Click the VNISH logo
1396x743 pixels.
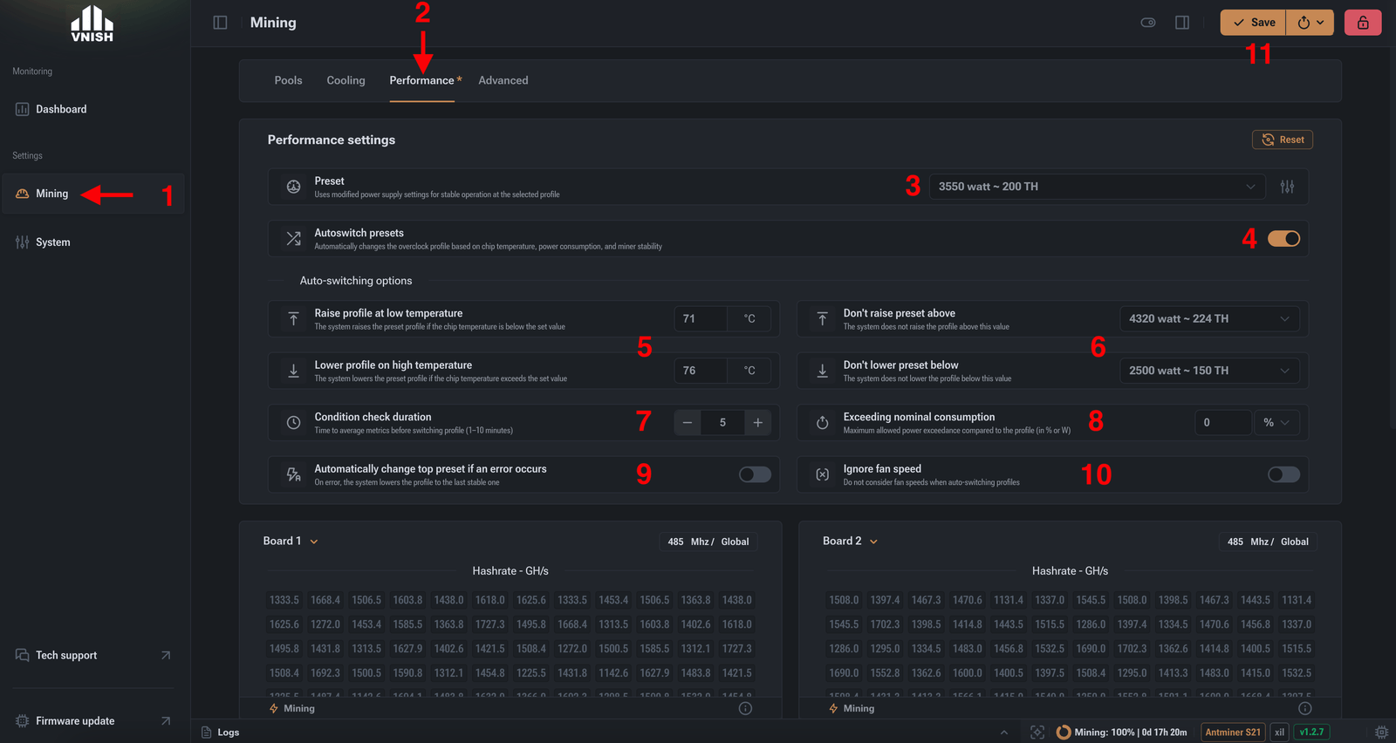[92, 24]
